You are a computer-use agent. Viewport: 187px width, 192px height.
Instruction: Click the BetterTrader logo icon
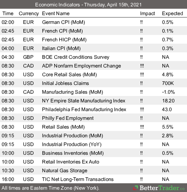pyautogui.click(x=137, y=188)
